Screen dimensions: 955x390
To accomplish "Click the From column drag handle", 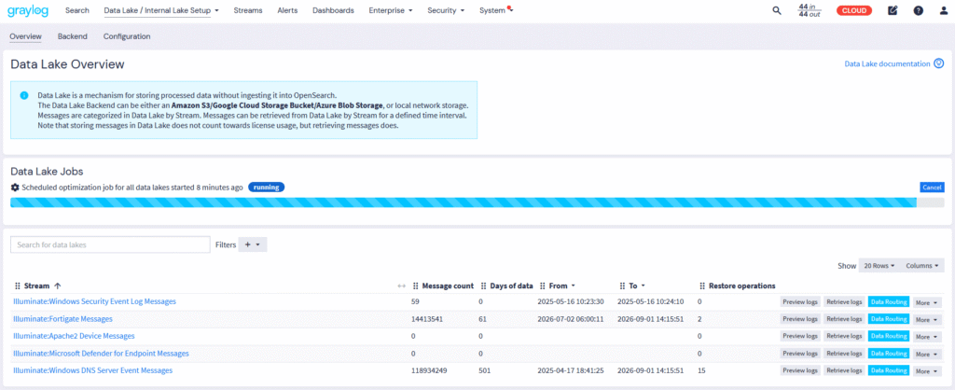I will click(x=542, y=286).
